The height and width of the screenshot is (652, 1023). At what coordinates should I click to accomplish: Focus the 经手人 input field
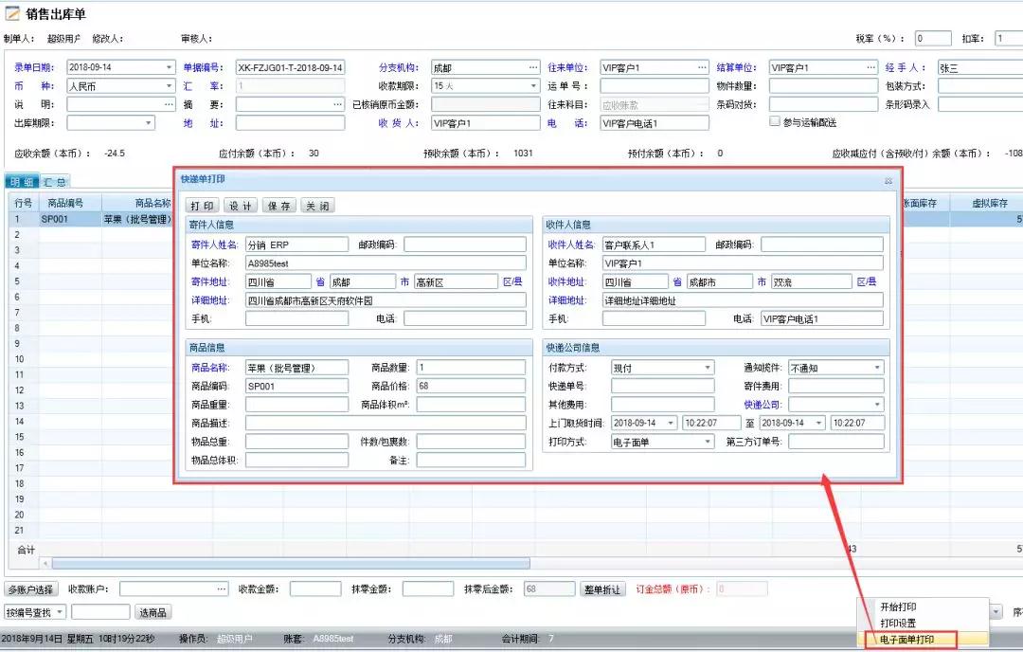coord(980,67)
